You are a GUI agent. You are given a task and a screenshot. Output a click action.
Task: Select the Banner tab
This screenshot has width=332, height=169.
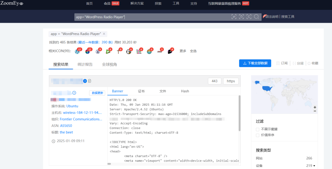117,91
